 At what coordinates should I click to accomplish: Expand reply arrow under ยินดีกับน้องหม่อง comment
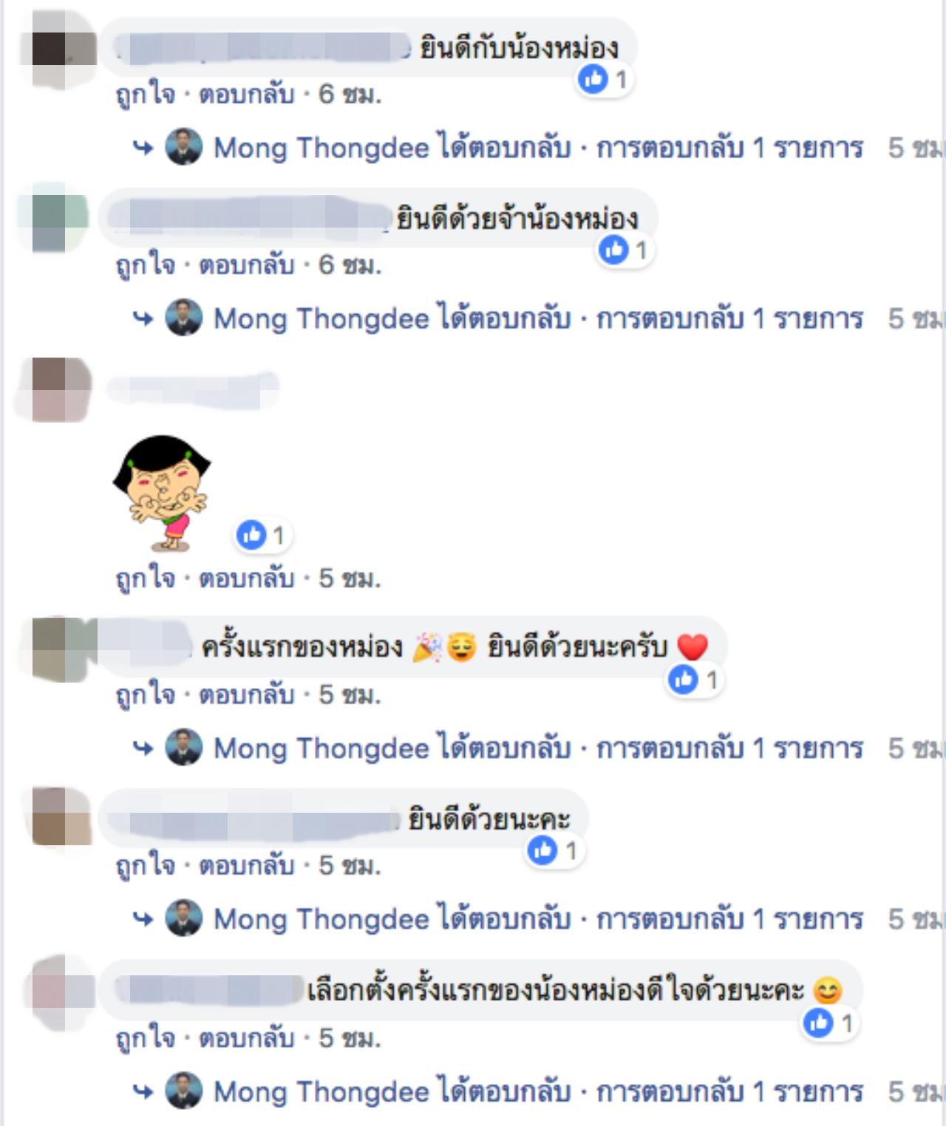coord(143,149)
